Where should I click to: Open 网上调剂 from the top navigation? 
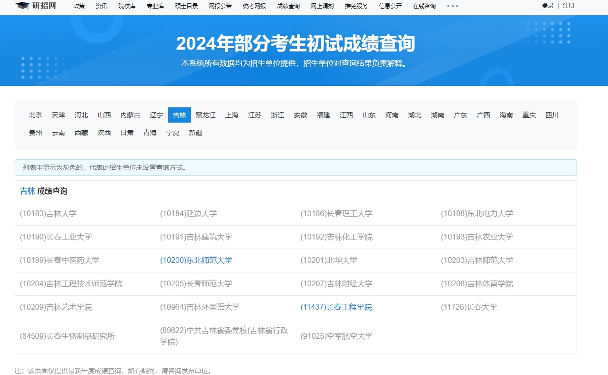(x=322, y=6)
